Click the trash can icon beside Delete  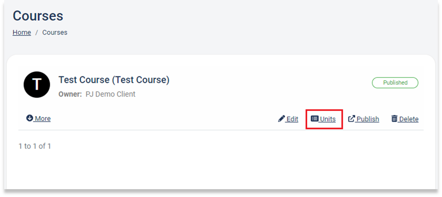coord(394,119)
